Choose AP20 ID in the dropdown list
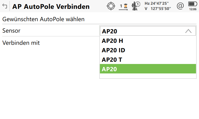 click(113, 50)
